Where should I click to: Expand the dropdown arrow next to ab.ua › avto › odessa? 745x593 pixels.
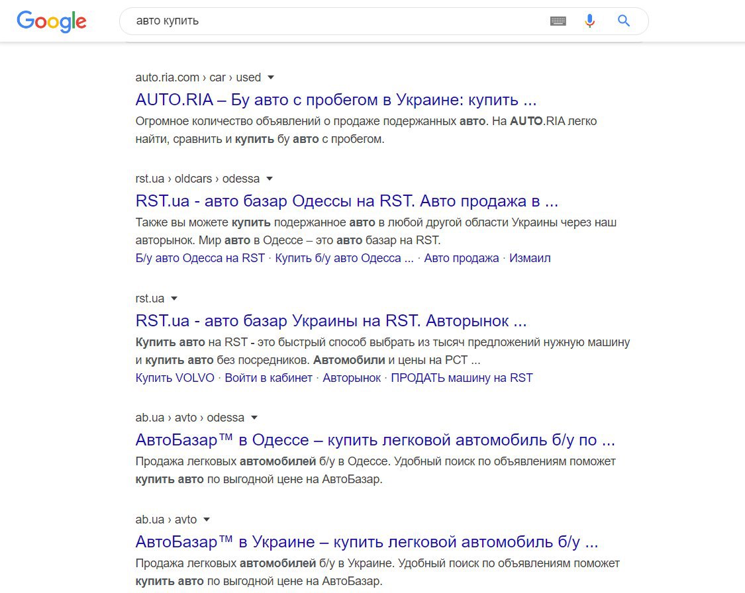tap(254, 418)
